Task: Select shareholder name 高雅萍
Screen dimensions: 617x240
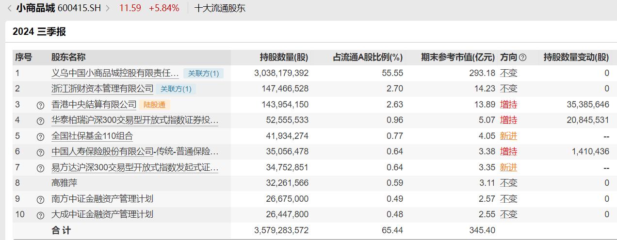Action: (x=65, y=183)
